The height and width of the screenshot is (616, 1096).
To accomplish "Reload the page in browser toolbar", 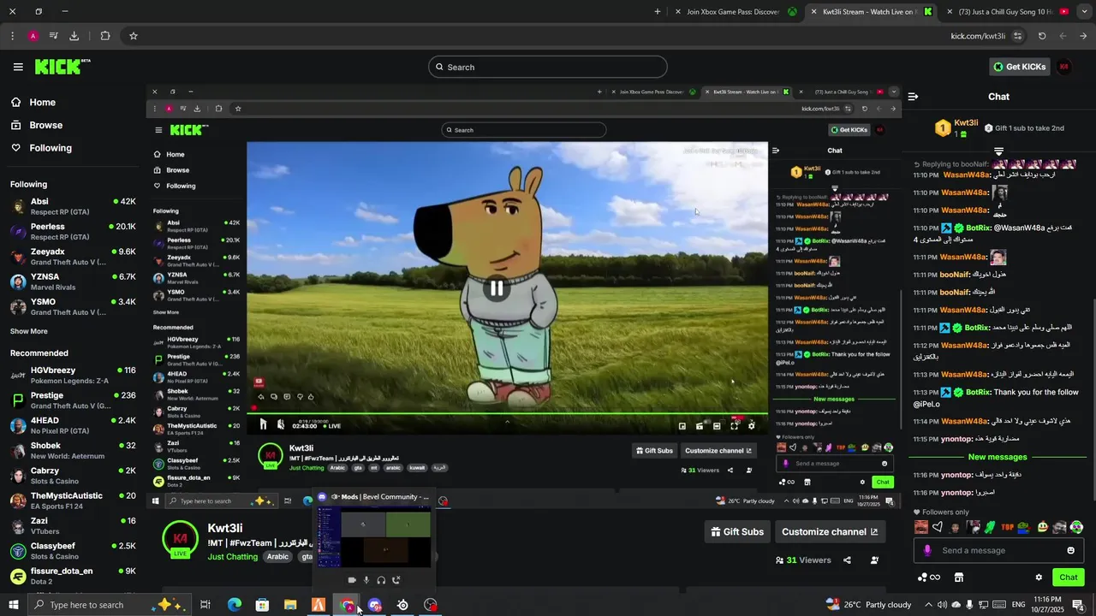I will (1042, 36).
